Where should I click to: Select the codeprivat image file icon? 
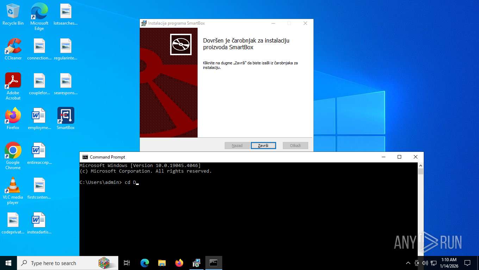(x=13, y=223)
